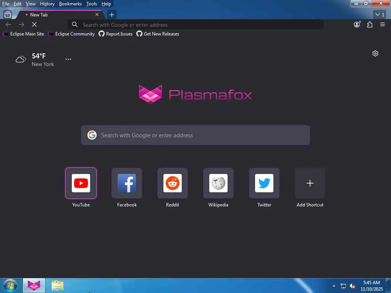Open the extensions puzzle icon
The width and height of the screenshot is (391, 293).
pos(370,24)
